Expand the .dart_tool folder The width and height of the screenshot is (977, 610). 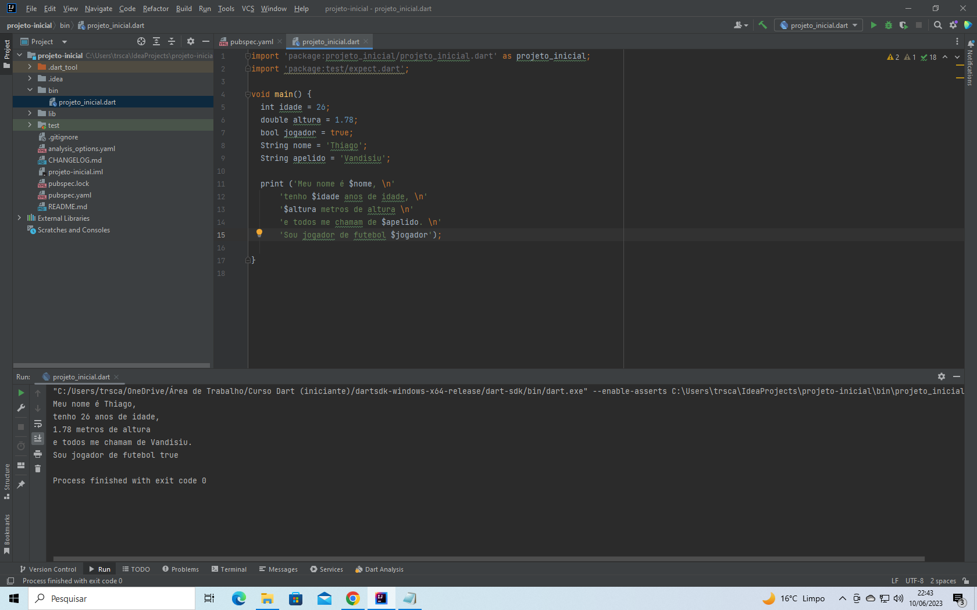click(30, 67)
